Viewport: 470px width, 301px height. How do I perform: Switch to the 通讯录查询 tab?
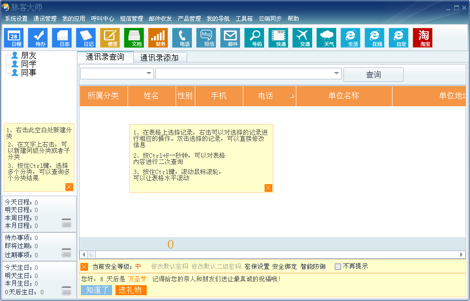pos(105,57)
